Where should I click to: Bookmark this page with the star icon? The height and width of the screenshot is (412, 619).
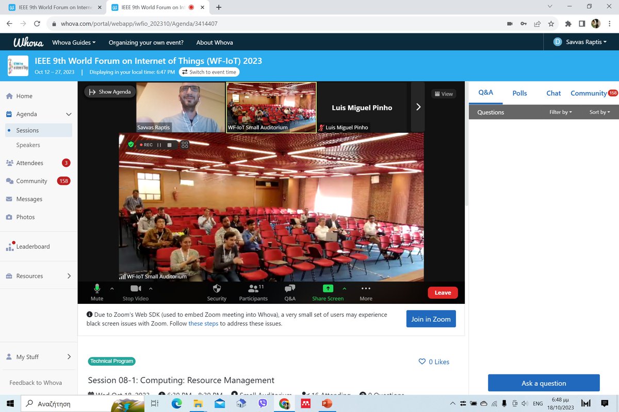coord(551,24)
